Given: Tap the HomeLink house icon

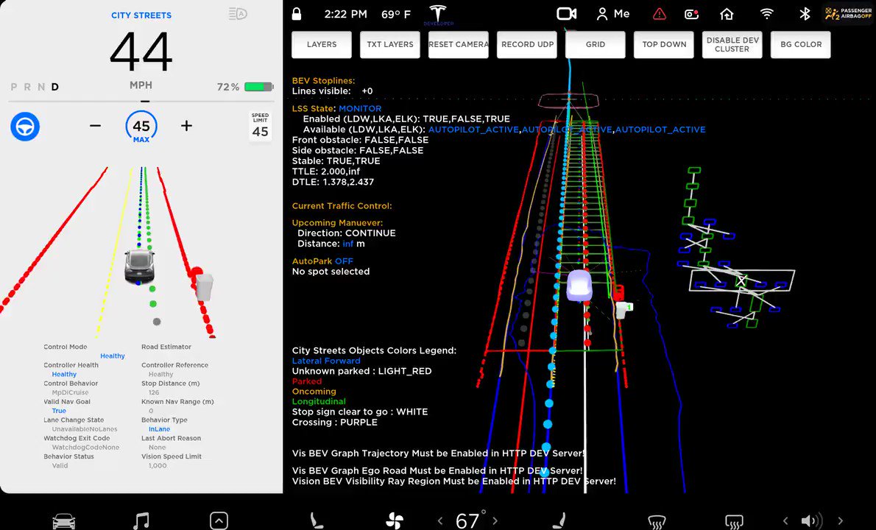Looking at the screenshot, I should pyautogui.click(x=727, y=14).
